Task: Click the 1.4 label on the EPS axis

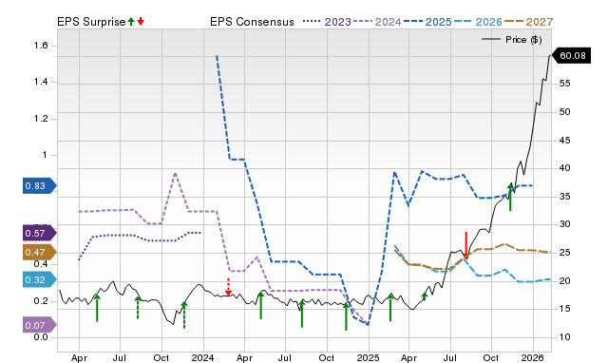Action: [41, 82]
